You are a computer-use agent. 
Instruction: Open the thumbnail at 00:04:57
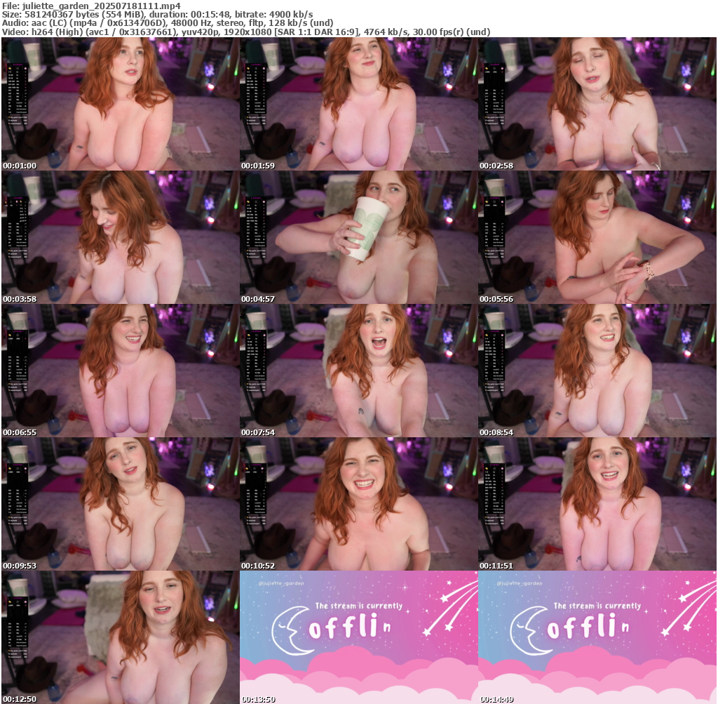pos(358,237)
